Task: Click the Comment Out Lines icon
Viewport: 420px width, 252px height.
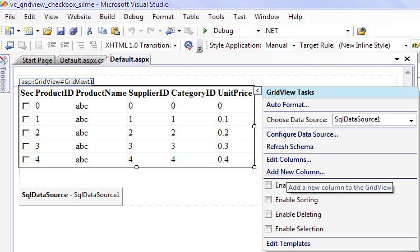Action: (x=81, y=45)
